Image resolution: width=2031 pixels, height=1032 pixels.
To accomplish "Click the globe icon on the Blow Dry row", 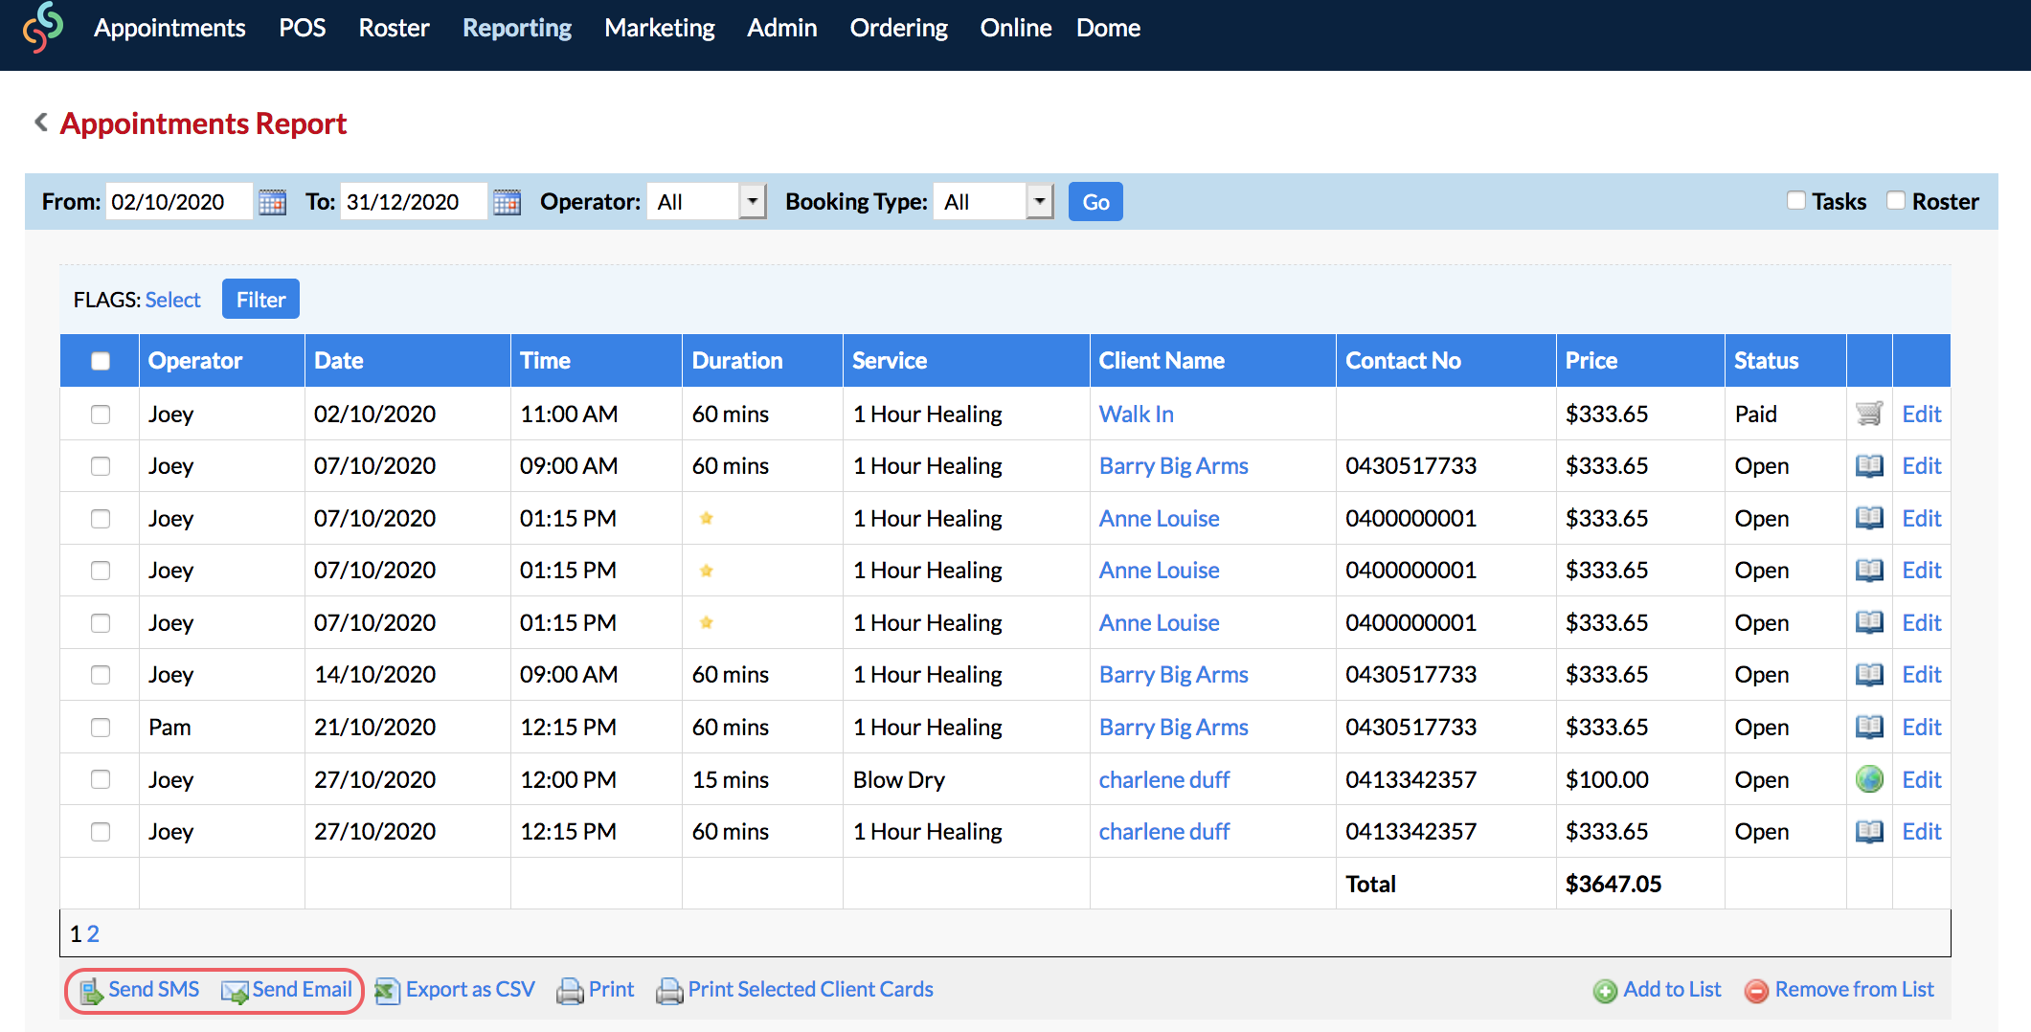I will point(1868,779).
